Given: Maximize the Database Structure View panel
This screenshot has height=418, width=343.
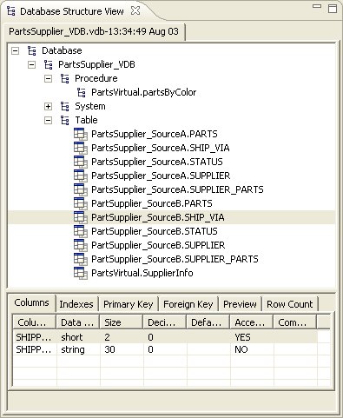Looking at the screenshot, I should click(x=333, y=8).
